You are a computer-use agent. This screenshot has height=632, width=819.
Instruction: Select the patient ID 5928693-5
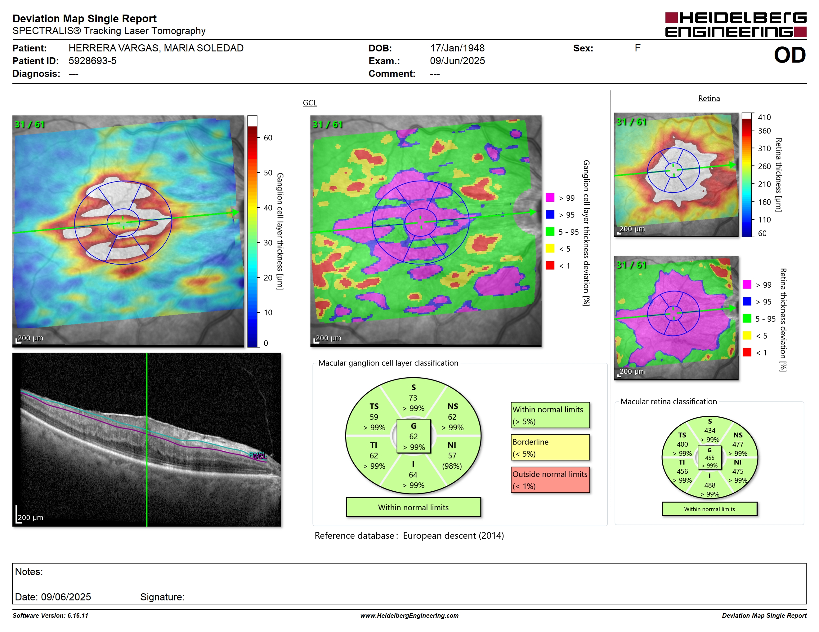pyautogui.click(x=92, y=61)
